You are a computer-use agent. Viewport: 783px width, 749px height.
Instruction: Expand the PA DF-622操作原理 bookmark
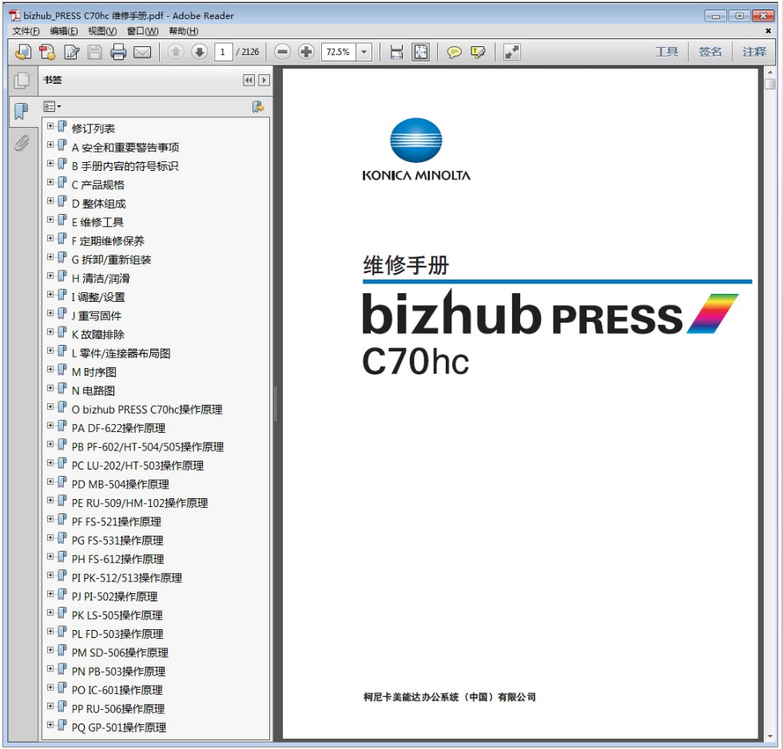[x=50, y=426]
